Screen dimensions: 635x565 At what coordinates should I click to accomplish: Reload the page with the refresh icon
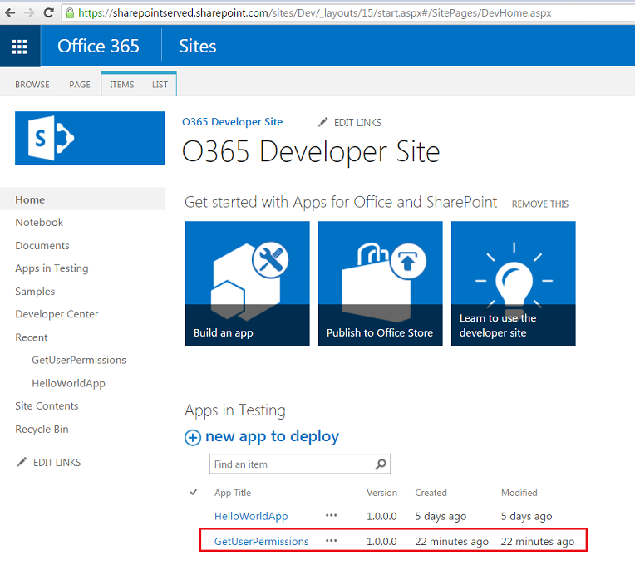tap(48, 13)
